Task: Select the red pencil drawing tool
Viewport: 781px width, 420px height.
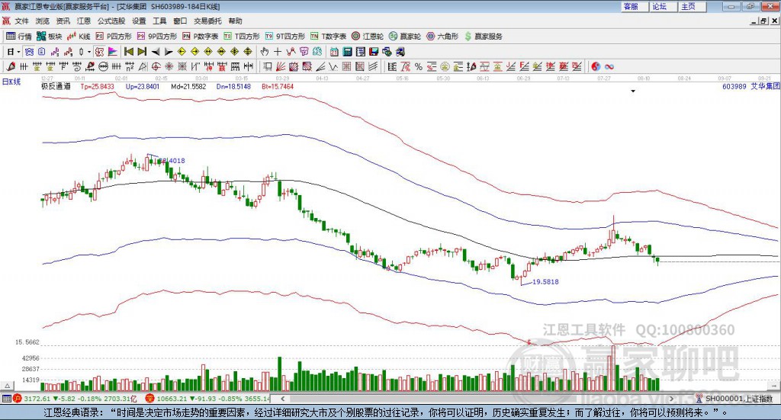Action: pyautogui.click(x=11, y=66)
